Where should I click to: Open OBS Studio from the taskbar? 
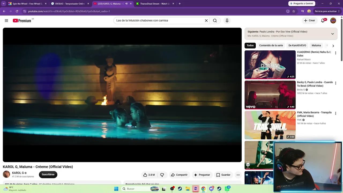pos(172,189)
